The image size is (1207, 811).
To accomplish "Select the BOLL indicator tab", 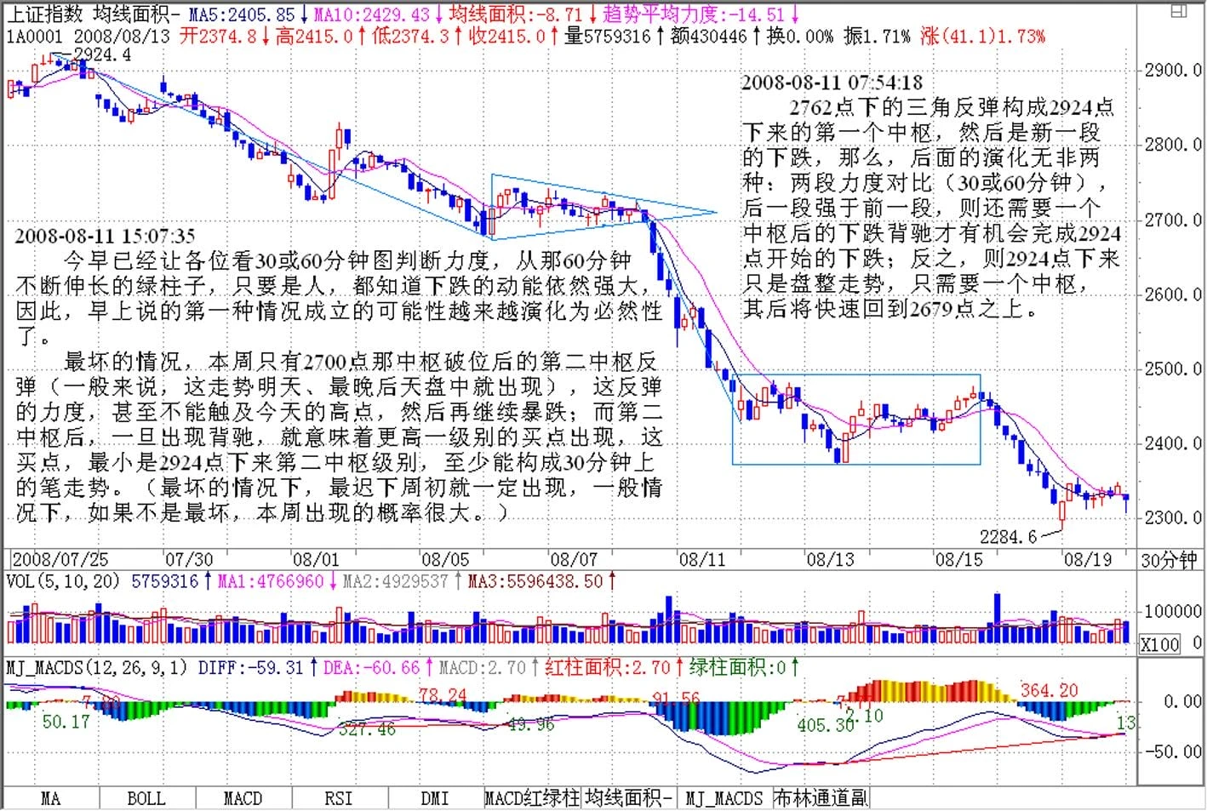I will click(x=146, y=798).
